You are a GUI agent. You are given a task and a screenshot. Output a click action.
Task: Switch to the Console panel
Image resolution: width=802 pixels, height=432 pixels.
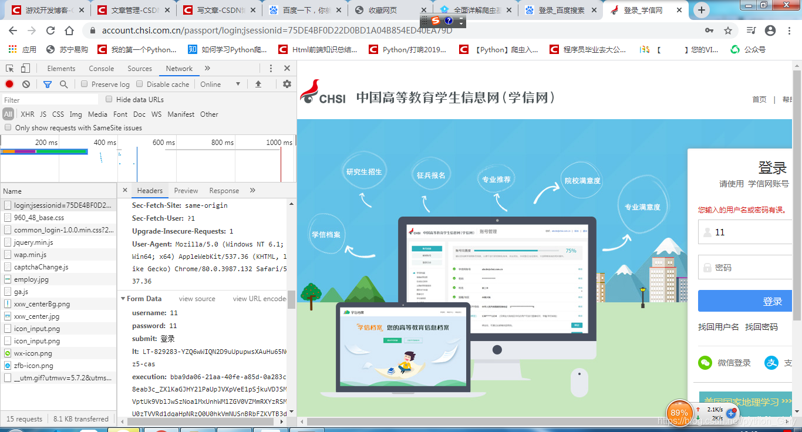(x=102, y=69)
